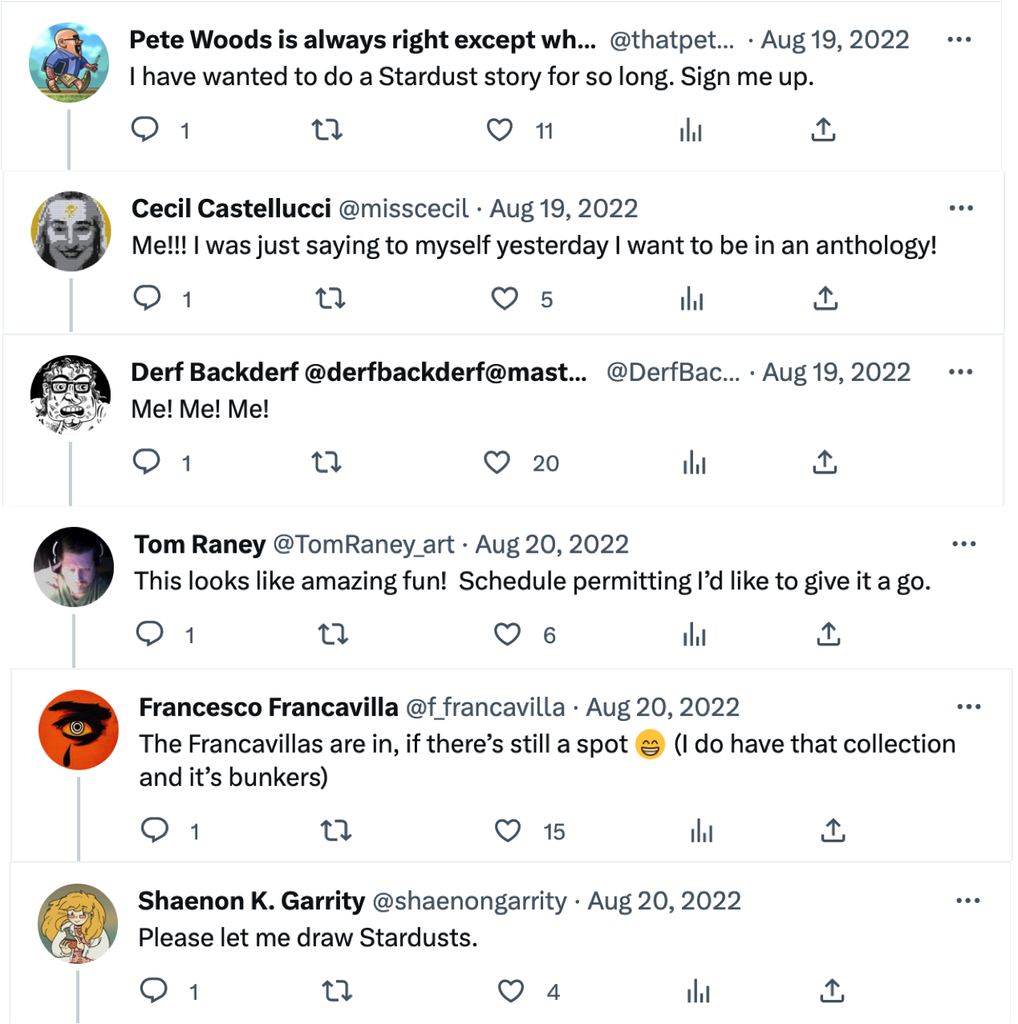1018x1024 pixels.
Task: View analytics on Derf Backderf's tweet
Action: [694, 463]
